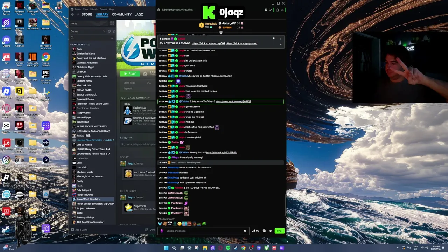The height and width of the screenshot is (252, 448).
Task: Open pinned message three-dot options
Action: [281, 39]
